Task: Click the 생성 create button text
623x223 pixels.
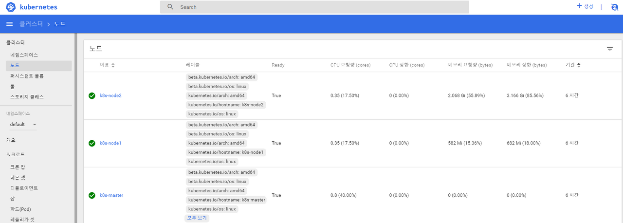Action: click(x=588, y=6)
